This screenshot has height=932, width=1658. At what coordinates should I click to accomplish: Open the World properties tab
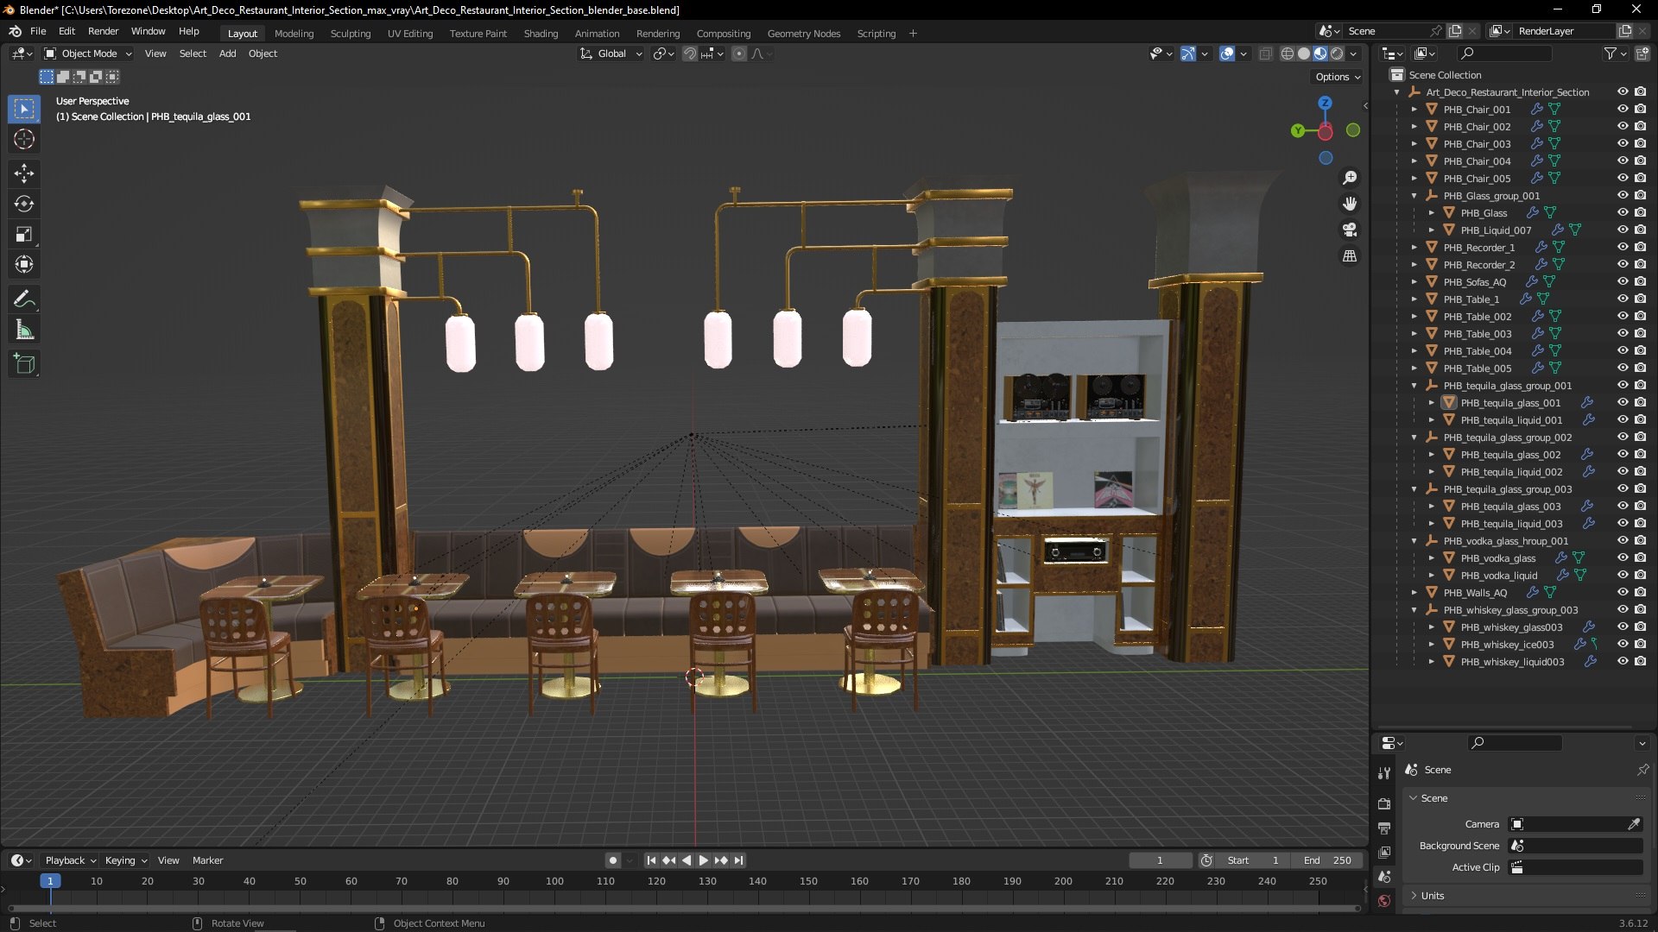(x=1384, y=901)
